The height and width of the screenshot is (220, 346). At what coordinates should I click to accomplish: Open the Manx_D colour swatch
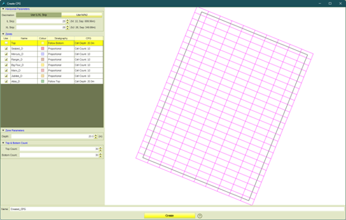tap(43, 70)
